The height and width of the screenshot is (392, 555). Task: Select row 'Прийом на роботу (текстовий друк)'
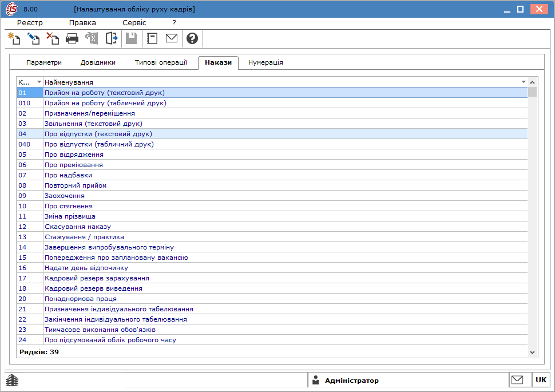272,93
